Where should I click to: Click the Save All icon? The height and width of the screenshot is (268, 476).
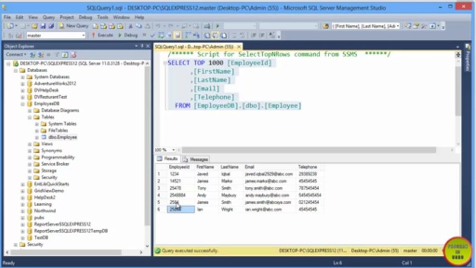coord(51,26)
